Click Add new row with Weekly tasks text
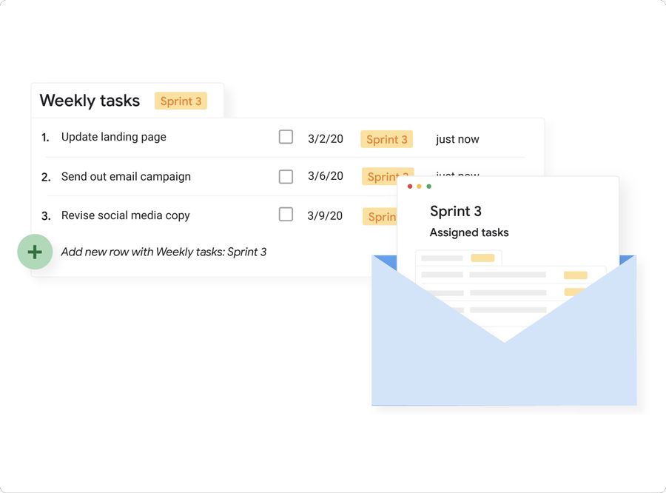The width and height of the screenshot is (666, 493). pyautogui.click(x=164, y=252)
